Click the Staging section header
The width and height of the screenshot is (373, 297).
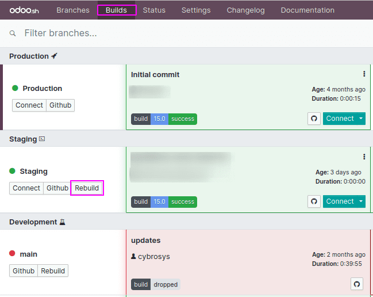pos(186,139)
